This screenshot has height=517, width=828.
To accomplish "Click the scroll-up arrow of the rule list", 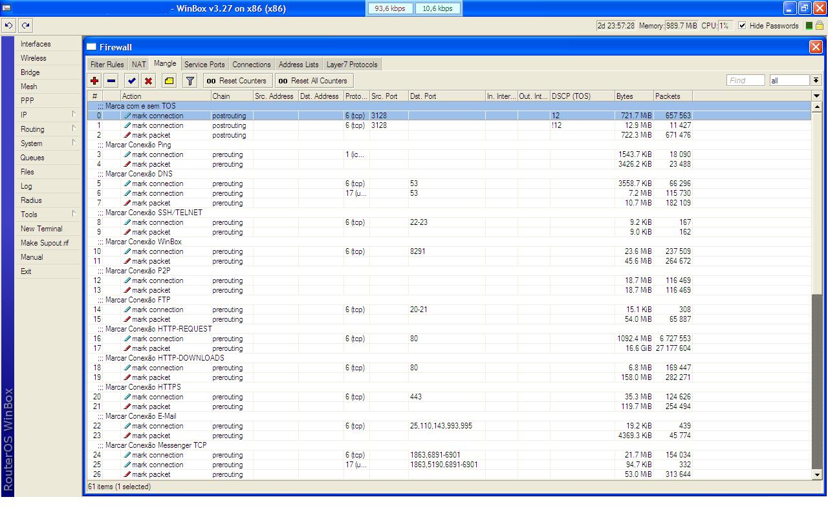I will [x=816, y=107].
